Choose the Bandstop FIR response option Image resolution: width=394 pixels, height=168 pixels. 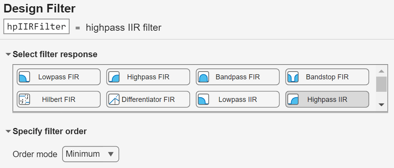[327, 77]
